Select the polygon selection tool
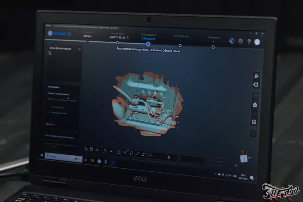Screen dimensions: 303x202 pyautogui.click(x=126, y=153)
